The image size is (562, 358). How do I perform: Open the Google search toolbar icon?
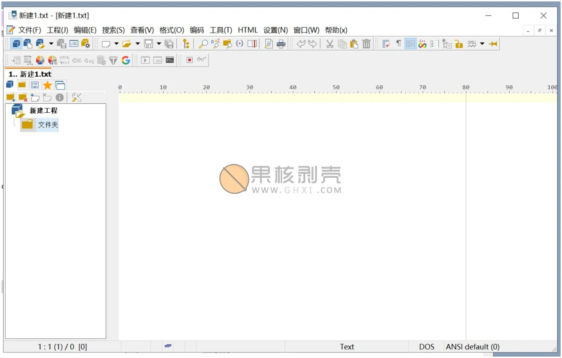(x=125, y=60)
